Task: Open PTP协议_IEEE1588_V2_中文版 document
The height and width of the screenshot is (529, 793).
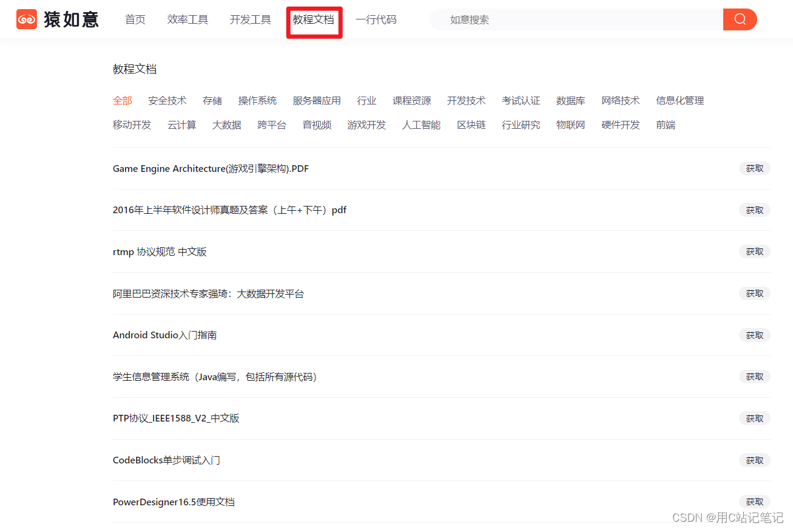Action: click(176, 418)
